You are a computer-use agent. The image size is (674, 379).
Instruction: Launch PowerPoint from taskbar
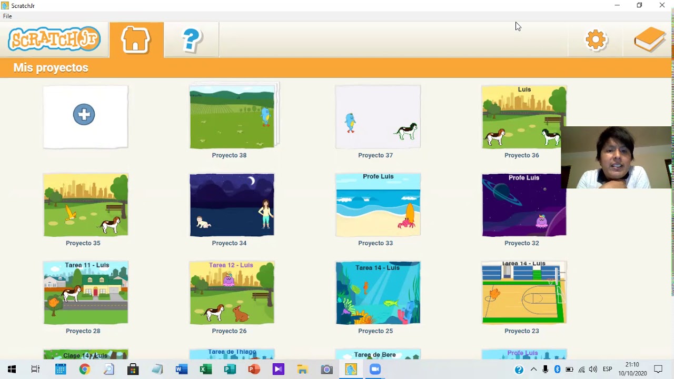tap(254, 370)
